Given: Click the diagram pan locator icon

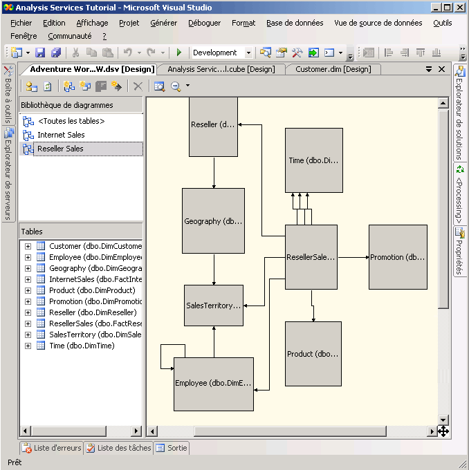Looking at the screenshot, I should pyautogui.click(x=443, y=431).
